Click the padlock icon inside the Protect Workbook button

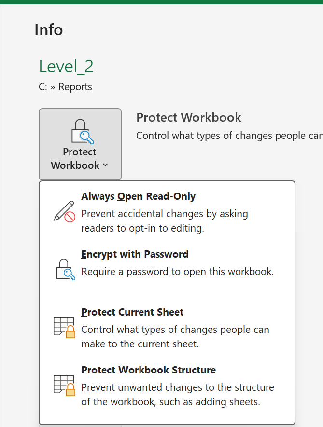click(x=82, y=132)
